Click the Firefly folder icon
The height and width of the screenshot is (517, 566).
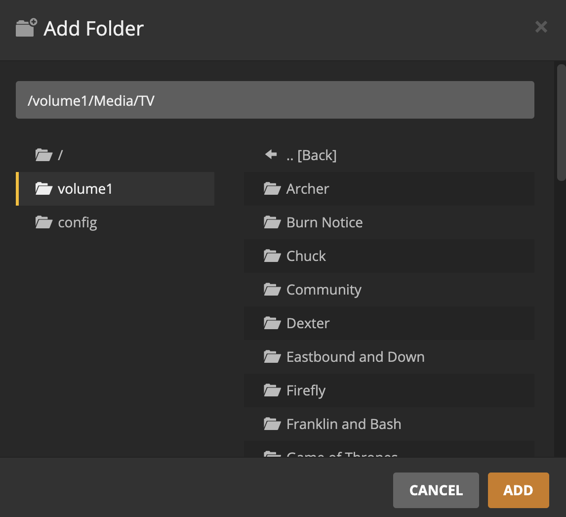click(272, 390)
